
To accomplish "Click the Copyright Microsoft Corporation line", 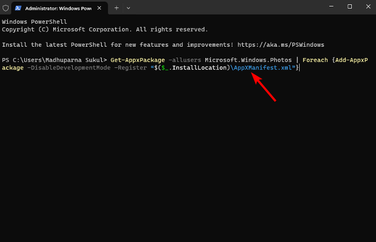I will pyautogui.click(x=105, y=29).
